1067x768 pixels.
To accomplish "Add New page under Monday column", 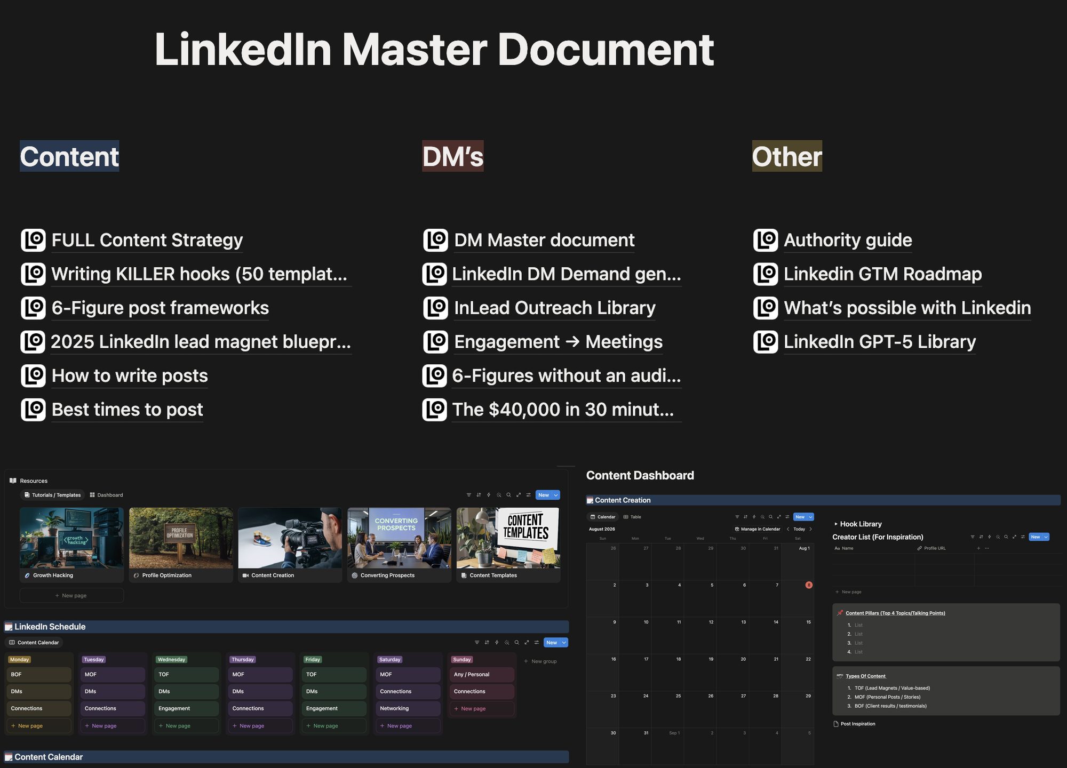I will pyautogui.click(x=39, y=726).
